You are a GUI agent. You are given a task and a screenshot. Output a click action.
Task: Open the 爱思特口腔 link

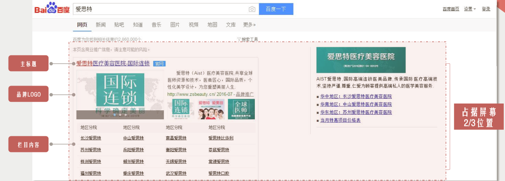pyautogui.click(x=219, y=173)
